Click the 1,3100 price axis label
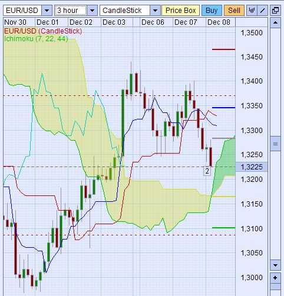The image size is (284, 296). (x=252, y=228)
